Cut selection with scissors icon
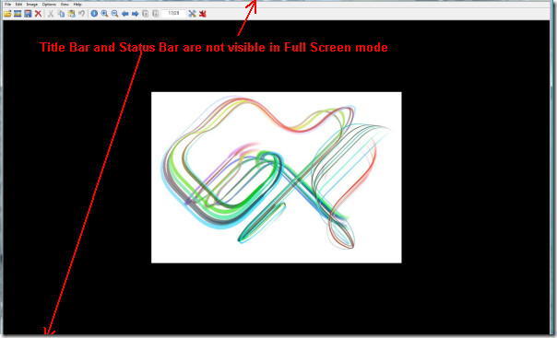Viewport: 557px width, 338px height. tap(51, 14)
